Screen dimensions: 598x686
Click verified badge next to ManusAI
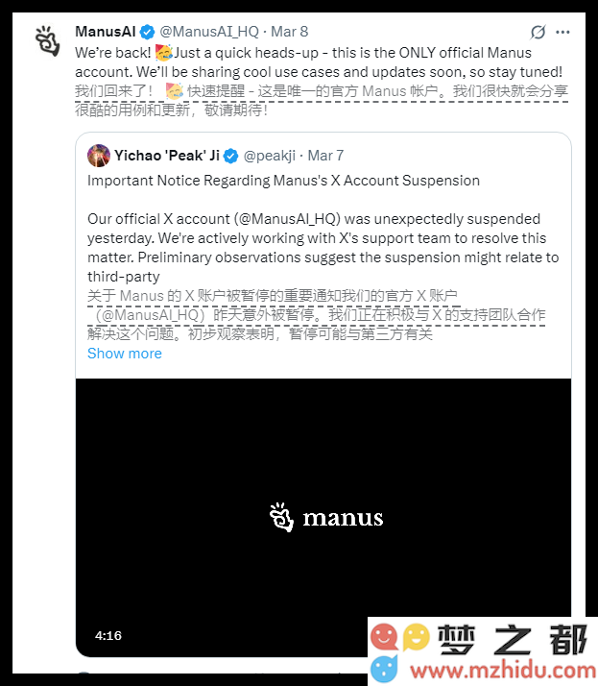tap(147, 32)
